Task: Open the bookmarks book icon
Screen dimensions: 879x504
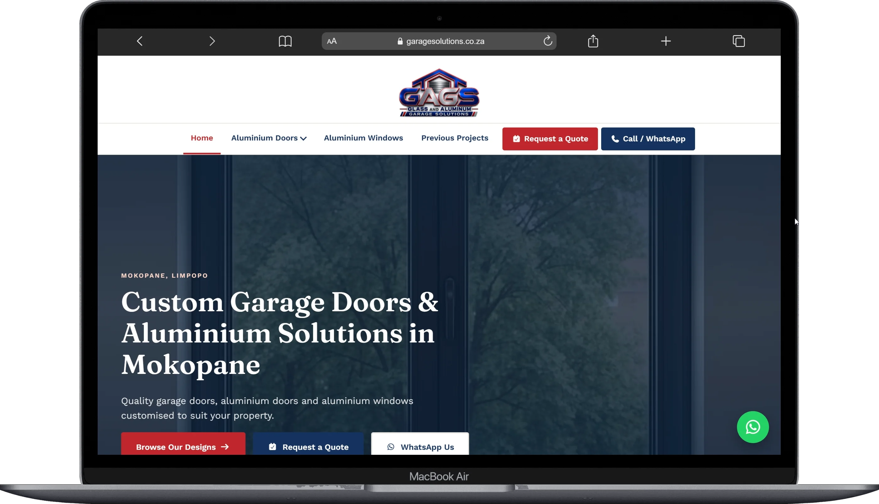Action: 285,41
